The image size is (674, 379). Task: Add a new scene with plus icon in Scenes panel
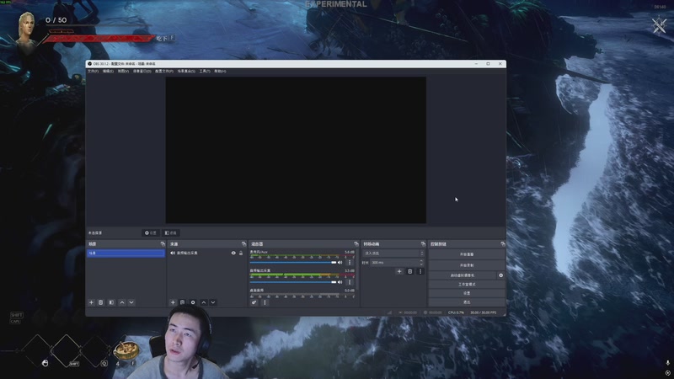pos(91,302)
